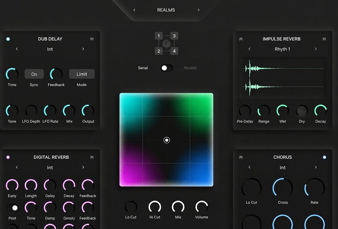Image resolution: width=338 pixels, height=229 pixels.
Task: Click the master Volume knob
Action: tap(202, 207)
